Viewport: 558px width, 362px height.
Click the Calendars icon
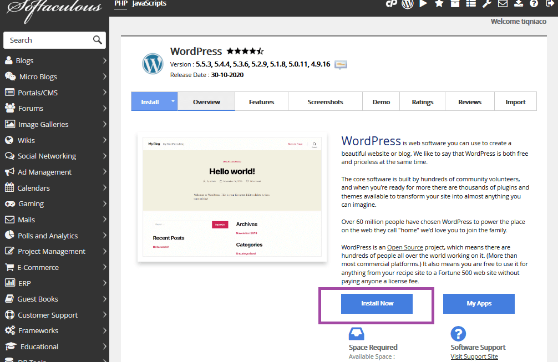pos(9,187)
